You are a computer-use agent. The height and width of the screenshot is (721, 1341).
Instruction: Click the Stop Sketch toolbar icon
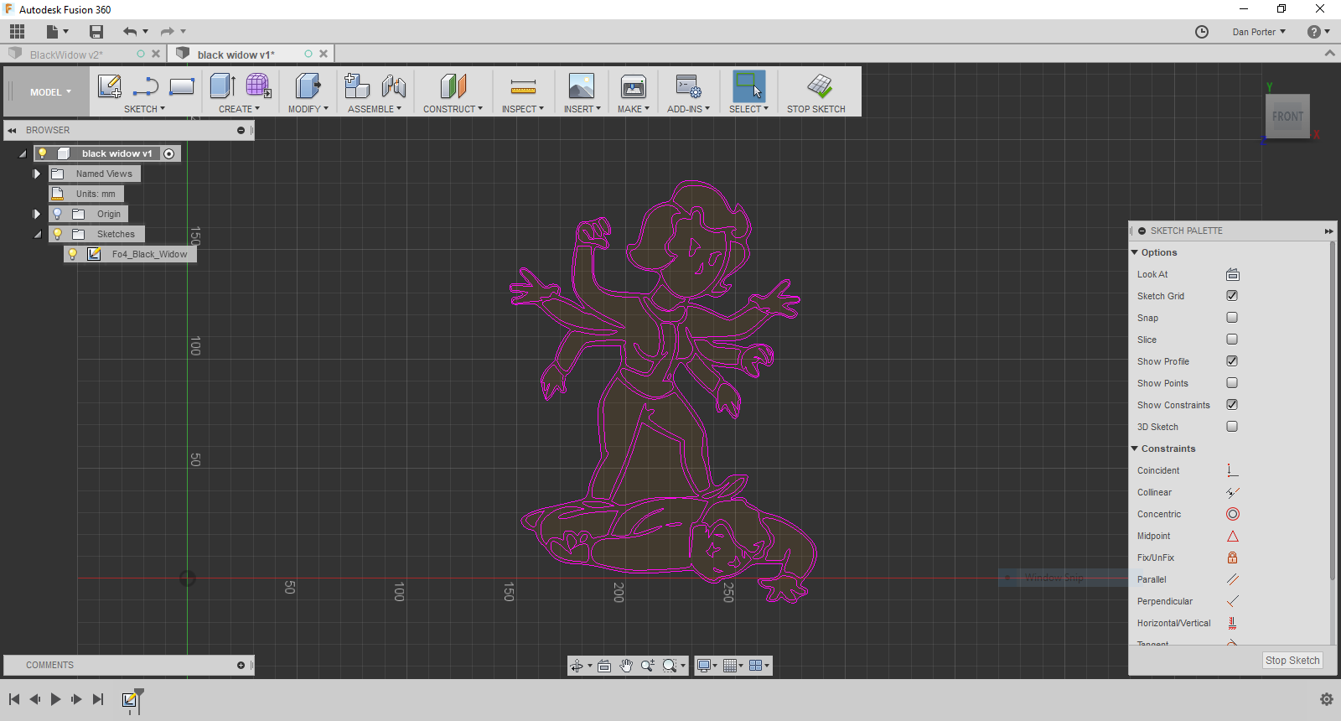tap(819, 86)
